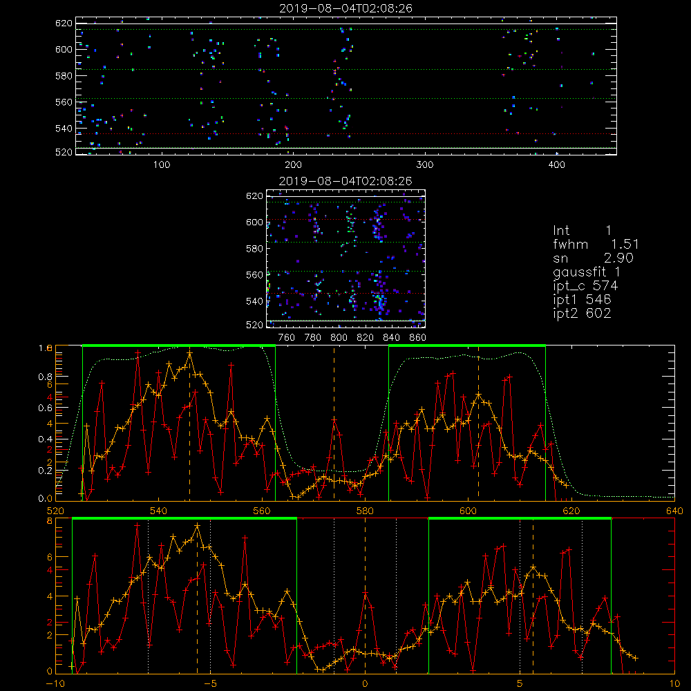Screen dimensions: 691x691
Task: Click x-axis label 760 on middle plot
Action: (x=287, y=338)
